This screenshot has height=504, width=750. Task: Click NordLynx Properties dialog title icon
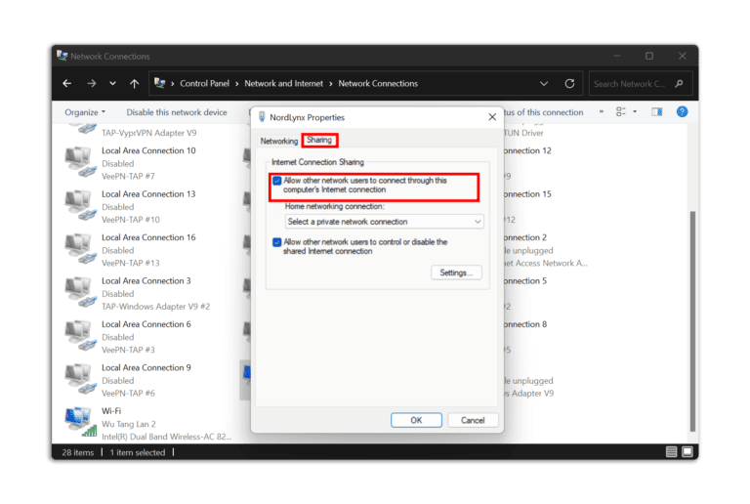point(262,117)
